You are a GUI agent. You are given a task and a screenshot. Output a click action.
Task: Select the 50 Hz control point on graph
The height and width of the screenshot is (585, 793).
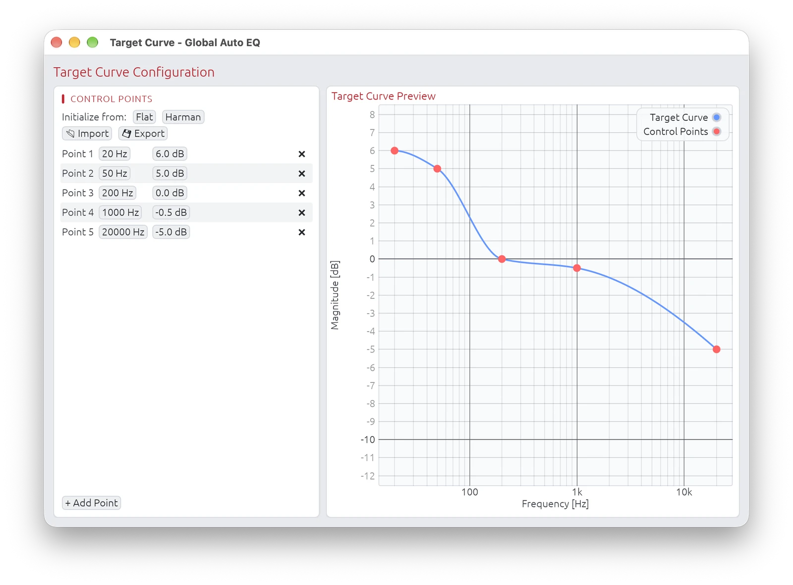(x=437, y=169)
